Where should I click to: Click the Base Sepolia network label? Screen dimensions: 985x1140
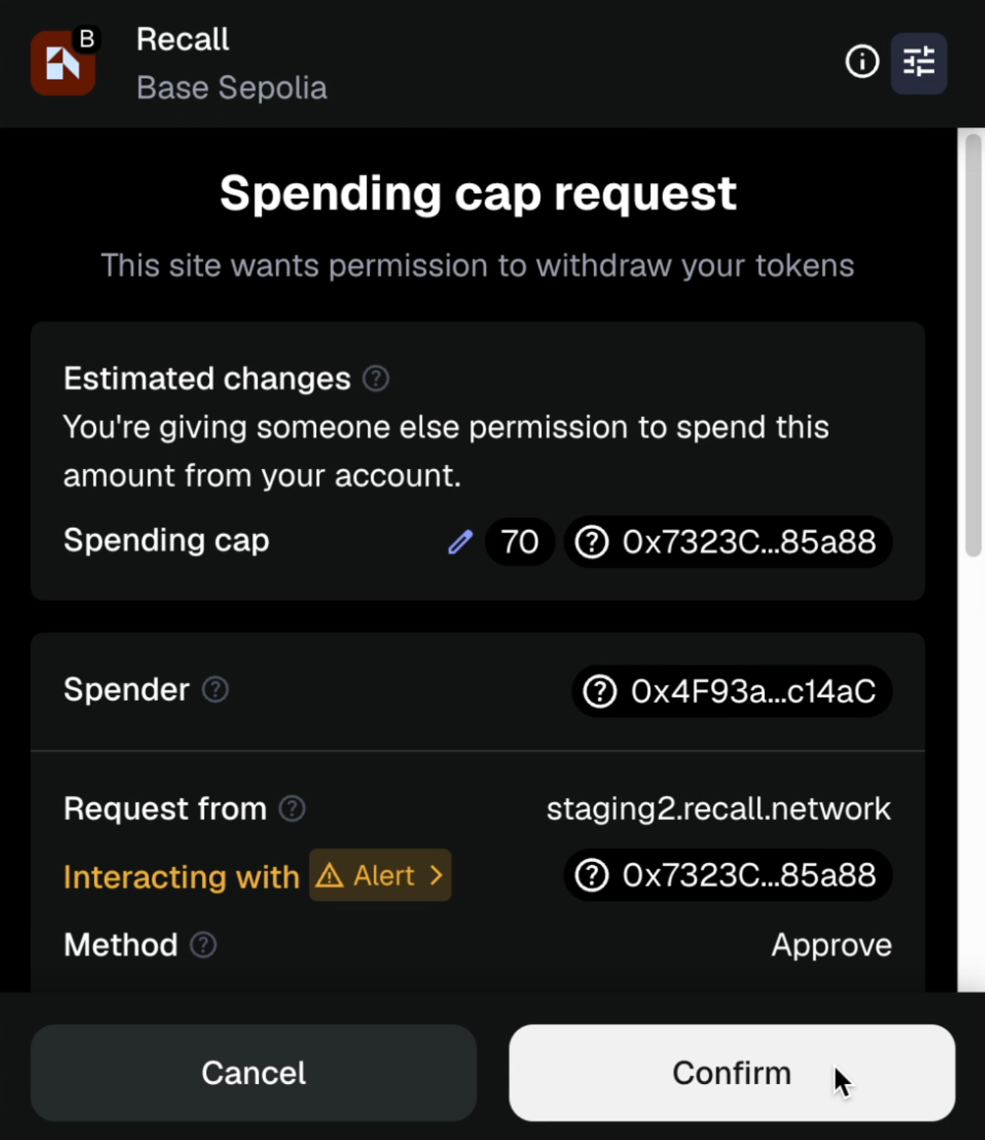[232, 88]
